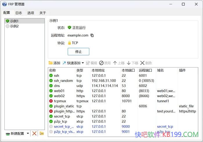203x142 pixels.
Task: Select the ssh_random proxy row
Action: click(63, 81)
